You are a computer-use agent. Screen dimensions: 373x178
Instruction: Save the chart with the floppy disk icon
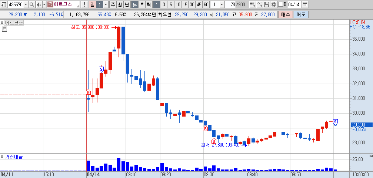267,4
